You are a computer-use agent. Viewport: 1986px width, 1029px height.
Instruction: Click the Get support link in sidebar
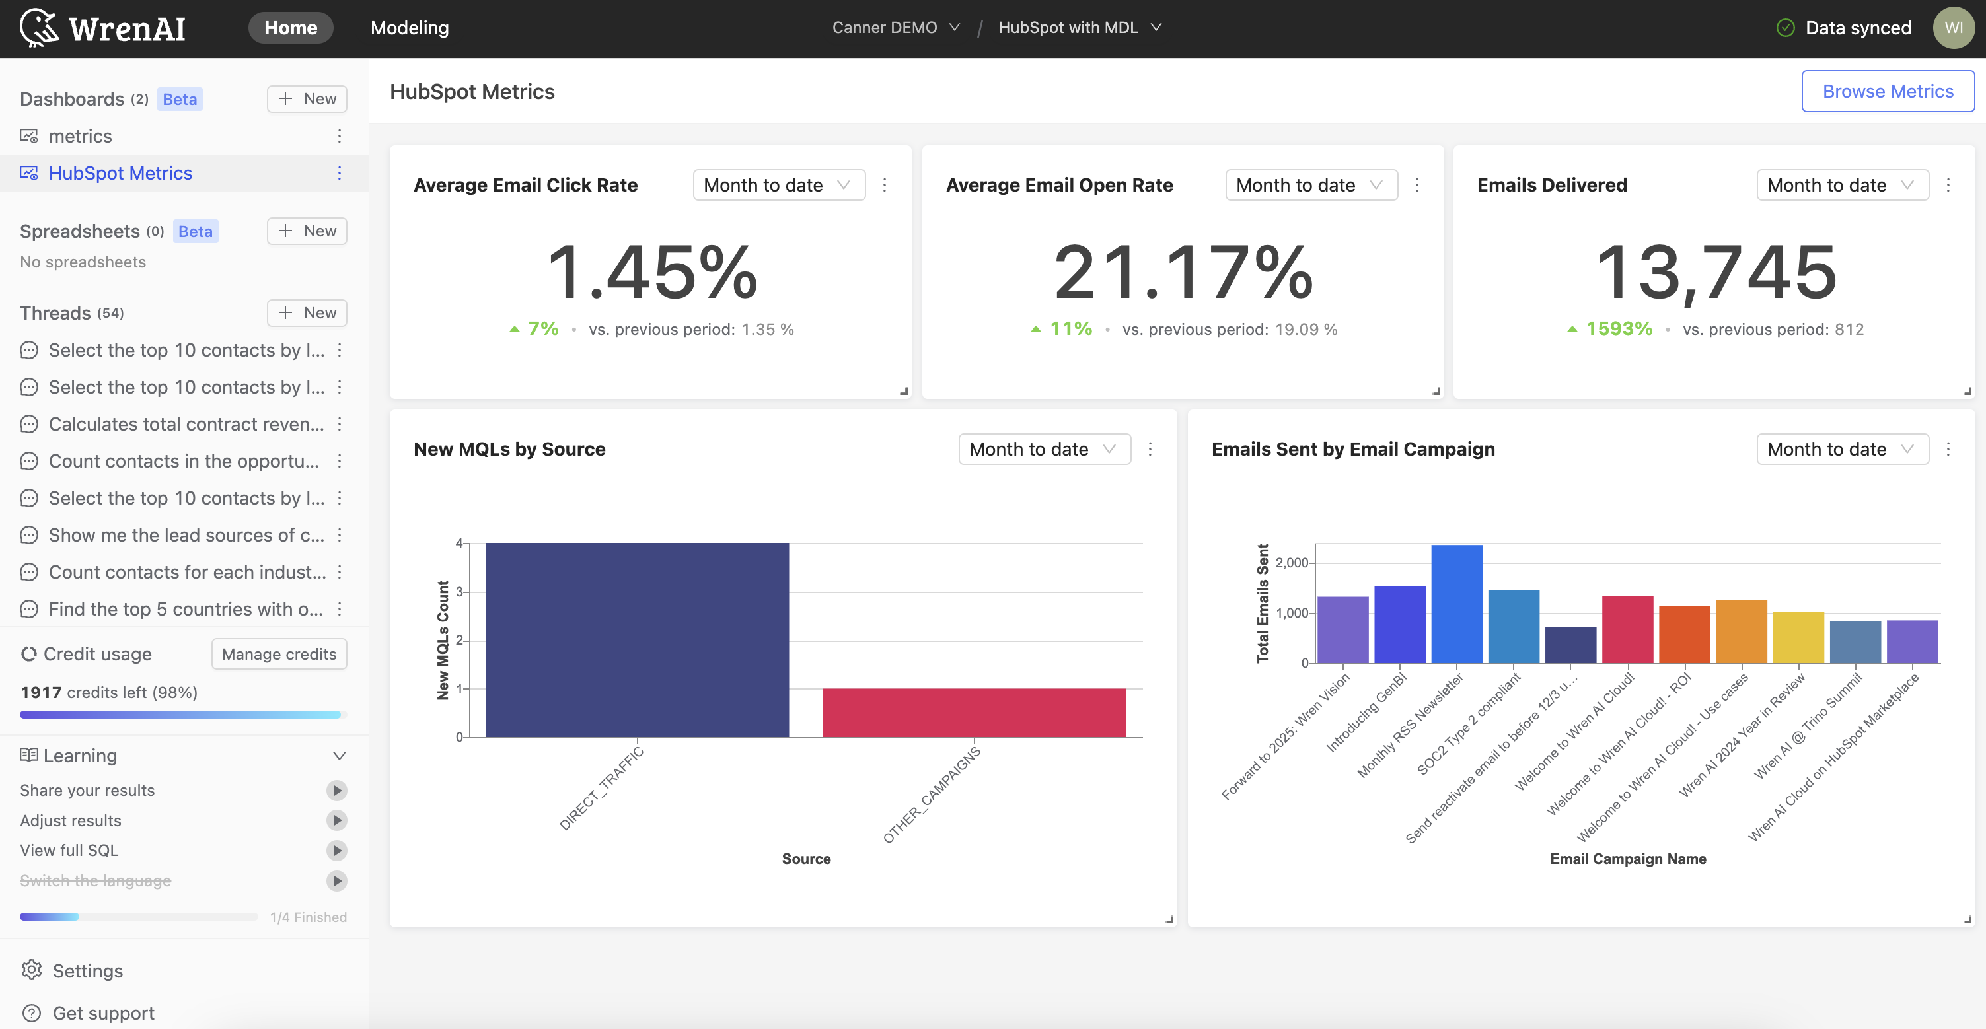102,1012
